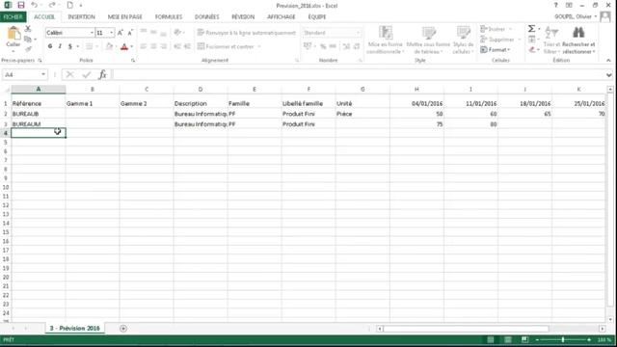Toggle underline S formatting

point(70,46)
